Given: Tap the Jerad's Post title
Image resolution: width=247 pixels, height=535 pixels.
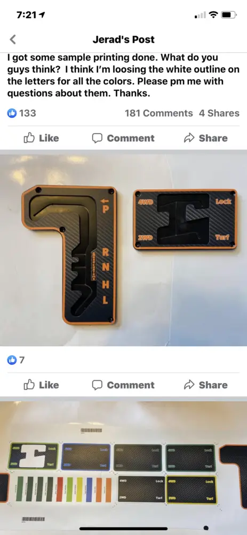Looking at the screenshot, I should (x=124, y=40).
